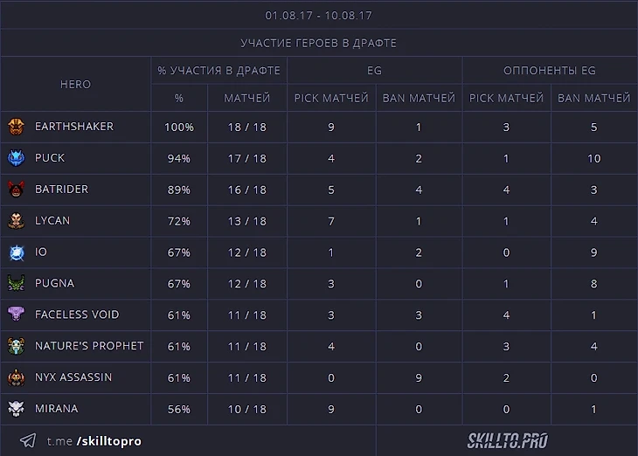The width and height of the screenshot is (638, 456).
Task: Open the t.me /skilltopro link
Action: coord(94,441)
